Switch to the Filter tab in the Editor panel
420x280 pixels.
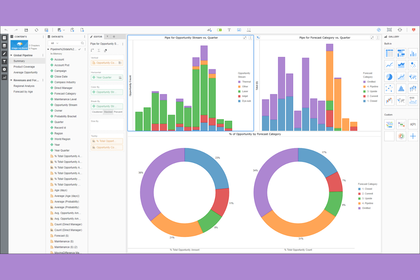tap(107, 37)
